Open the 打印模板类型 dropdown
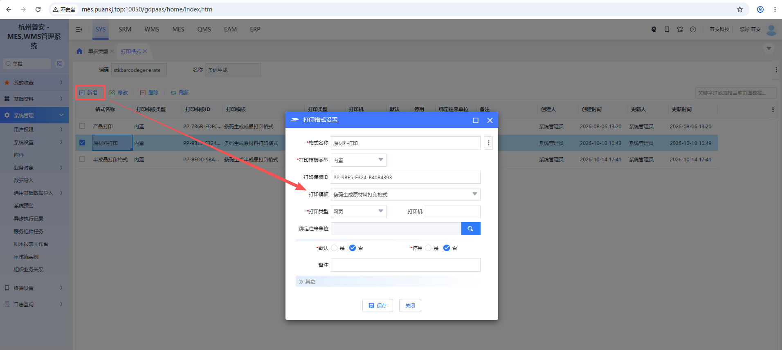Screen dimensions: 782x350 tap(359, 160)
